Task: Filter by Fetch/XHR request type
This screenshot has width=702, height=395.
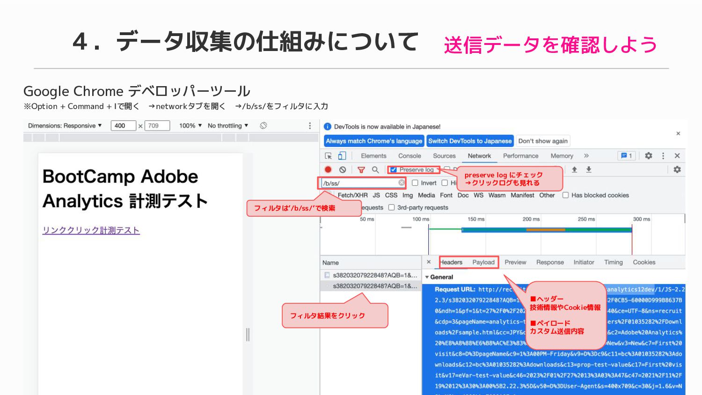Action: point(352,195)
